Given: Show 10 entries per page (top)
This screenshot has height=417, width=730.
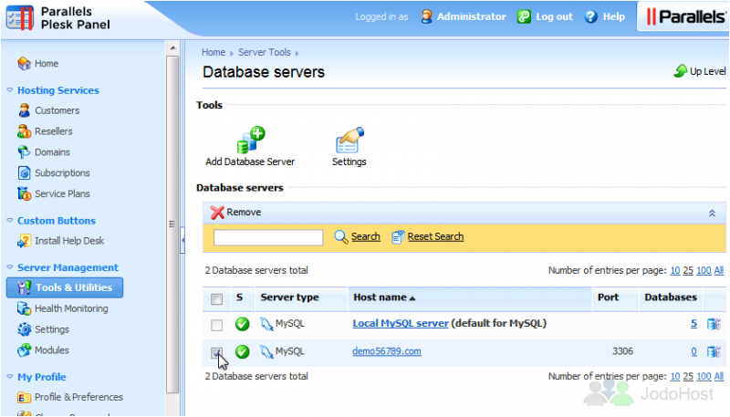Looking at the screenshot, I should (675, 270).
